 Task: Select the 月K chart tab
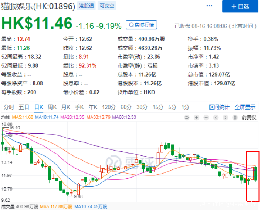(65, 107)
